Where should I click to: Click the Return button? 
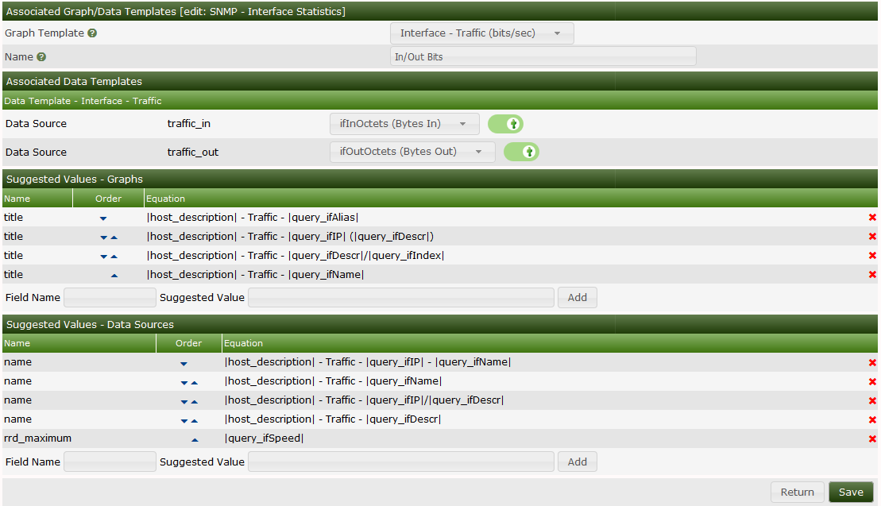[797, 492]
